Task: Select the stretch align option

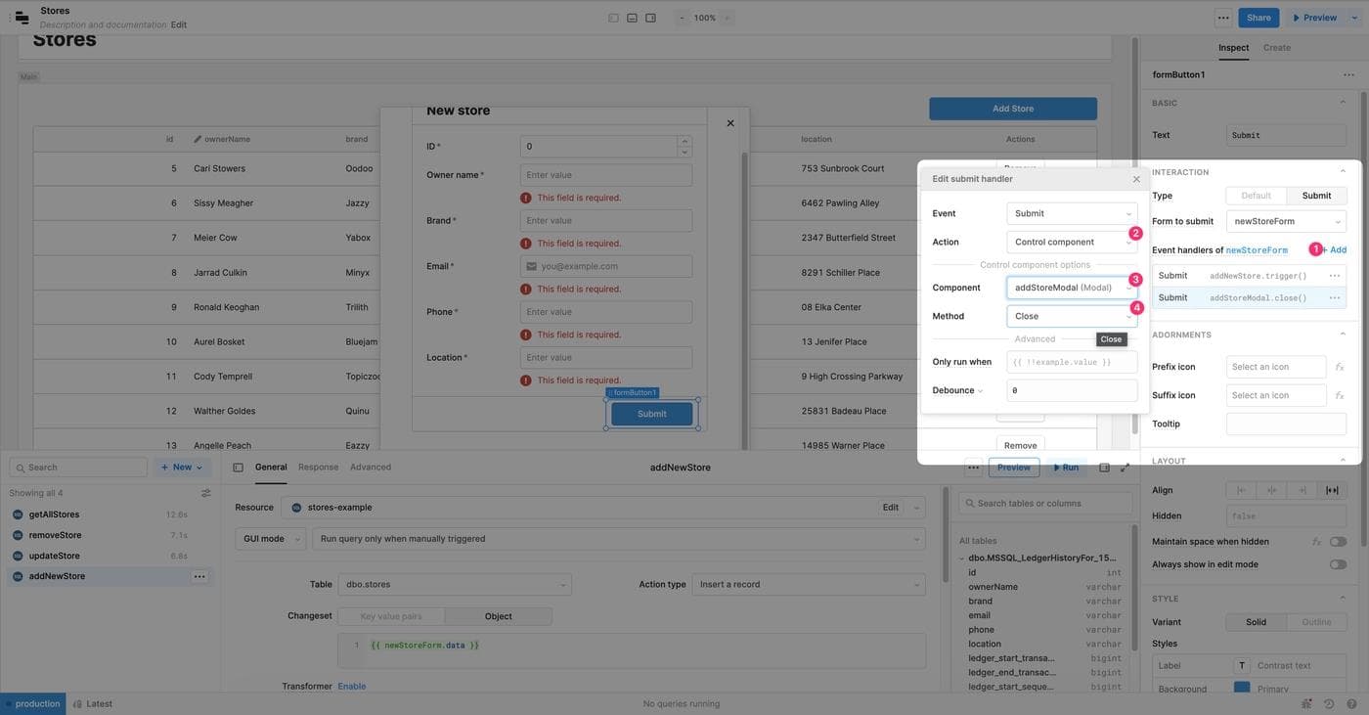Action: click(1331, 490)
